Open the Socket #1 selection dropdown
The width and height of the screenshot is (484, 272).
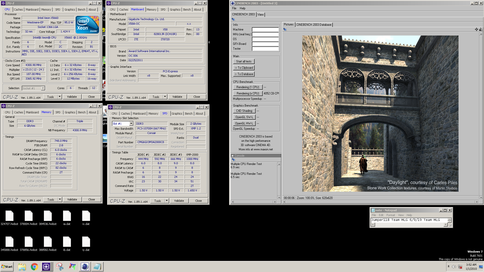[x=43, y=88]
